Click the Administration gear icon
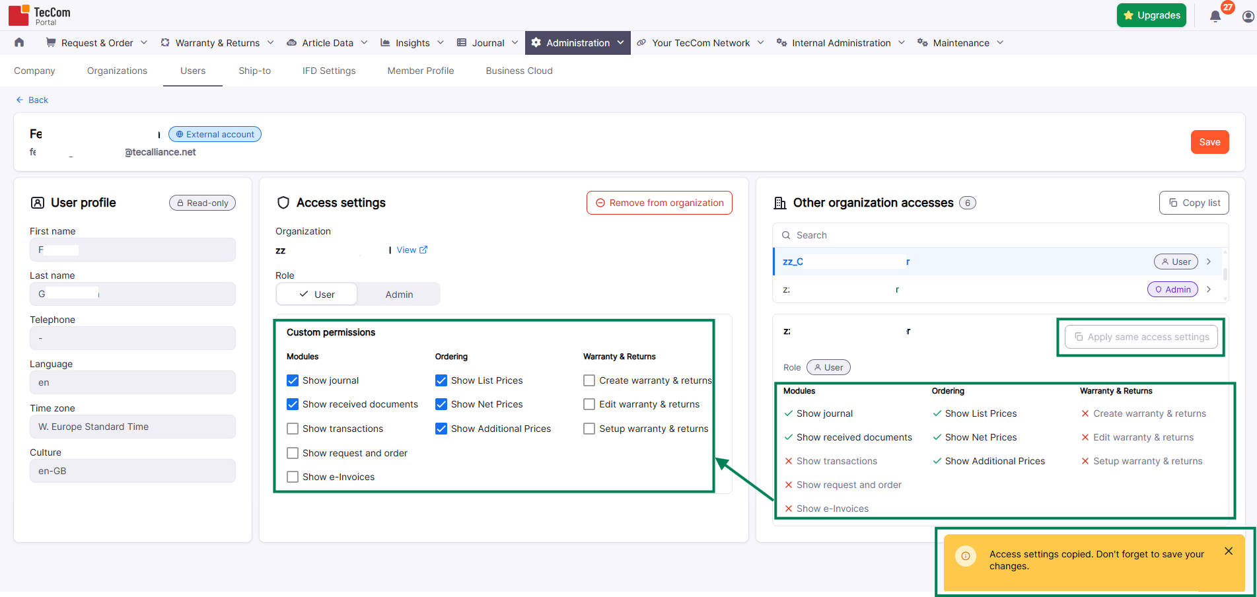The image size is (1257, 597). 536,42
